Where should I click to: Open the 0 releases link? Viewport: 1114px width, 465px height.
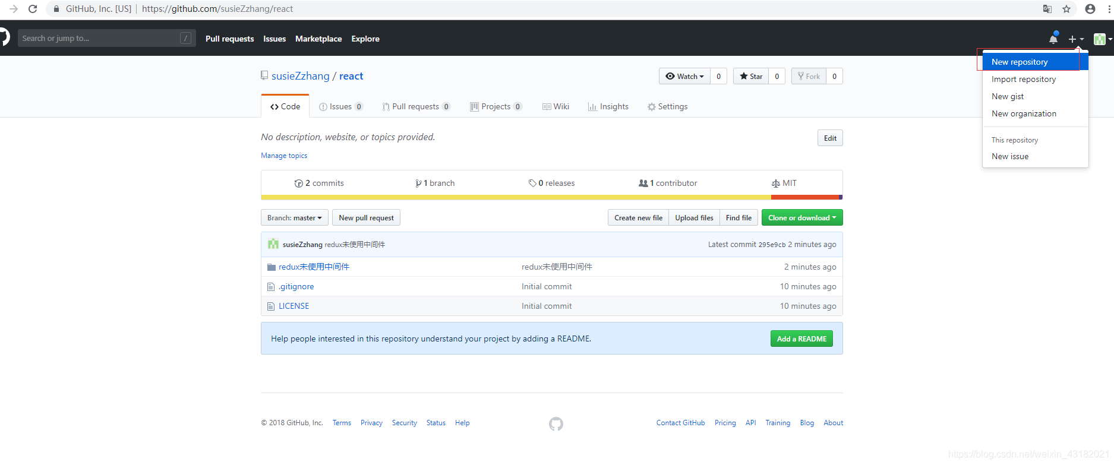(x=551, y=183)
